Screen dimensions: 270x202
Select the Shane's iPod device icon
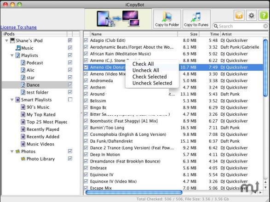[x=12, y=40]
